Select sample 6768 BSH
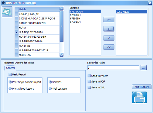This screenshot has width=153, height=113. pos(85,15)
